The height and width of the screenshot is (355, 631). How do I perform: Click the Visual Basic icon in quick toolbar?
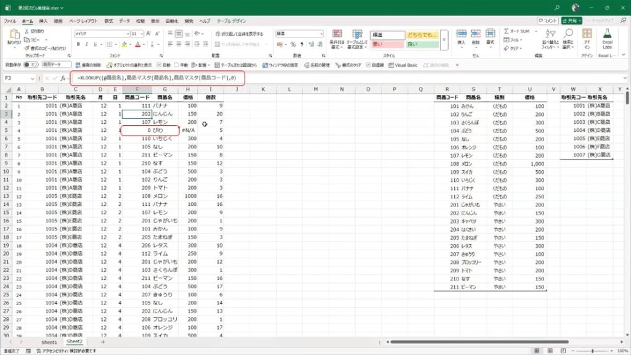pos(403,65)
